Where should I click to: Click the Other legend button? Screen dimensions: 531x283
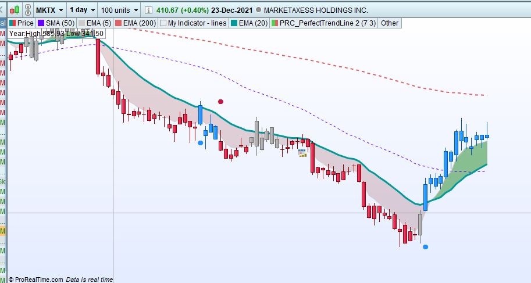coord(390,23)
